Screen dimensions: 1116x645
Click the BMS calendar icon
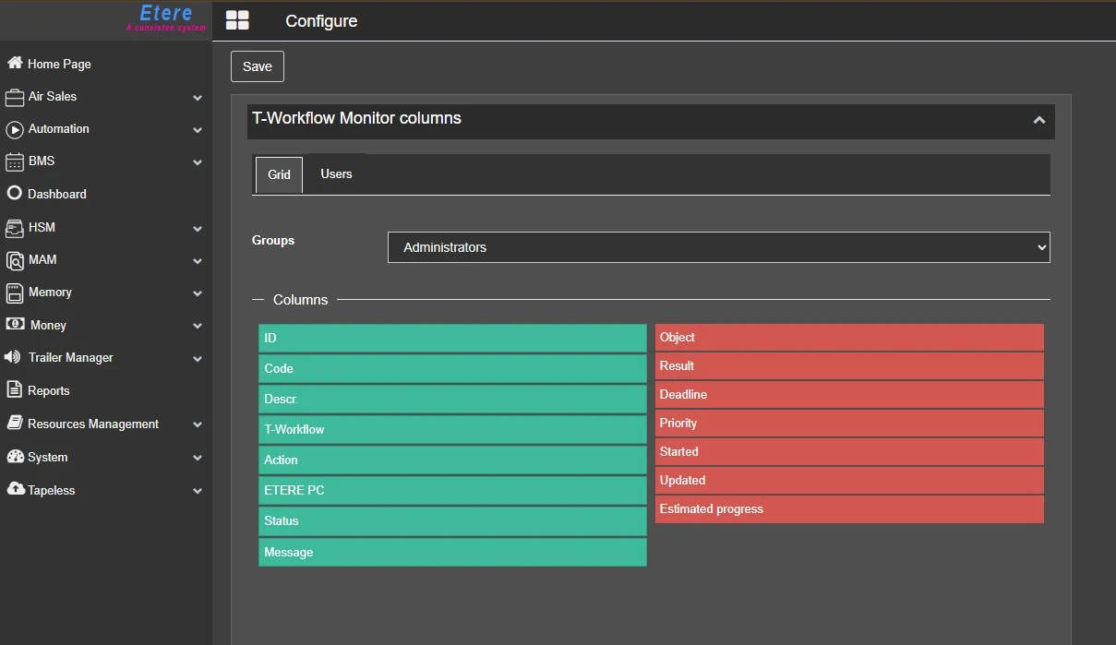click(x=15, y=161)
